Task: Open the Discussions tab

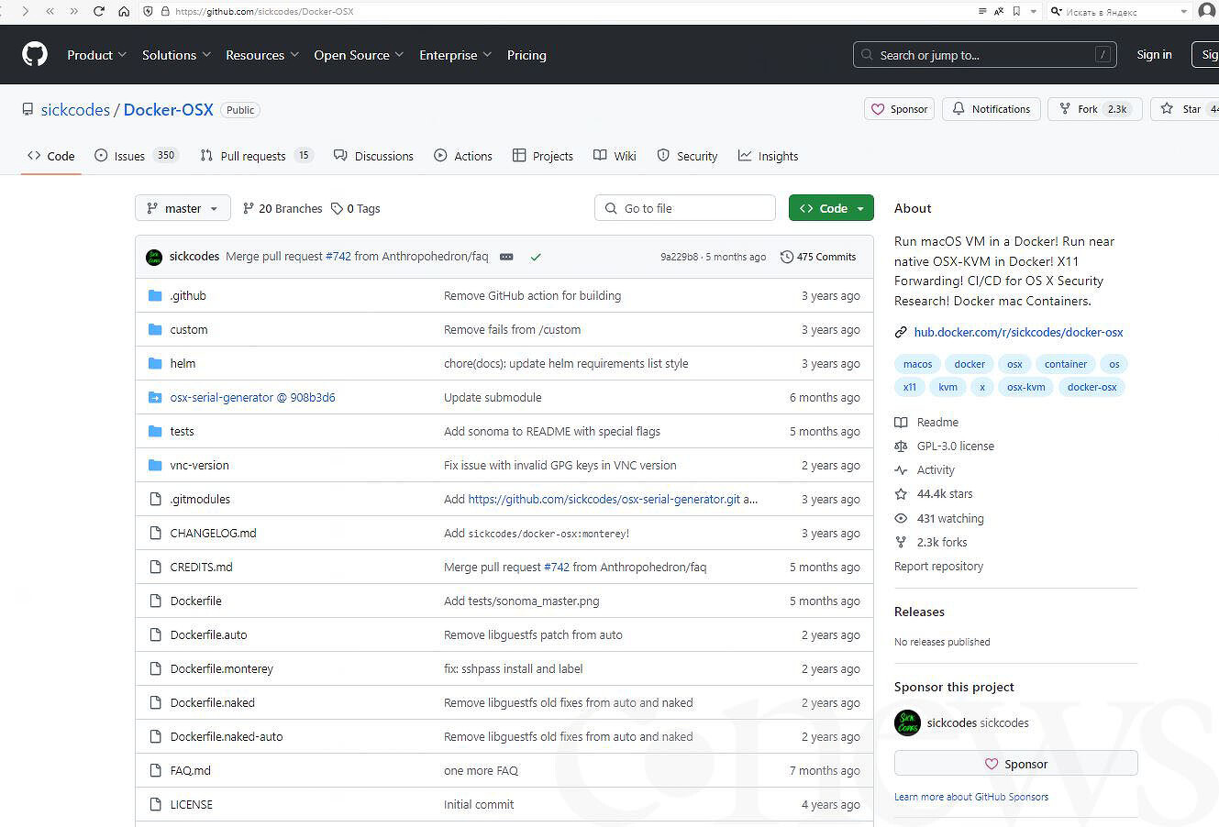Action: point(373,156)
